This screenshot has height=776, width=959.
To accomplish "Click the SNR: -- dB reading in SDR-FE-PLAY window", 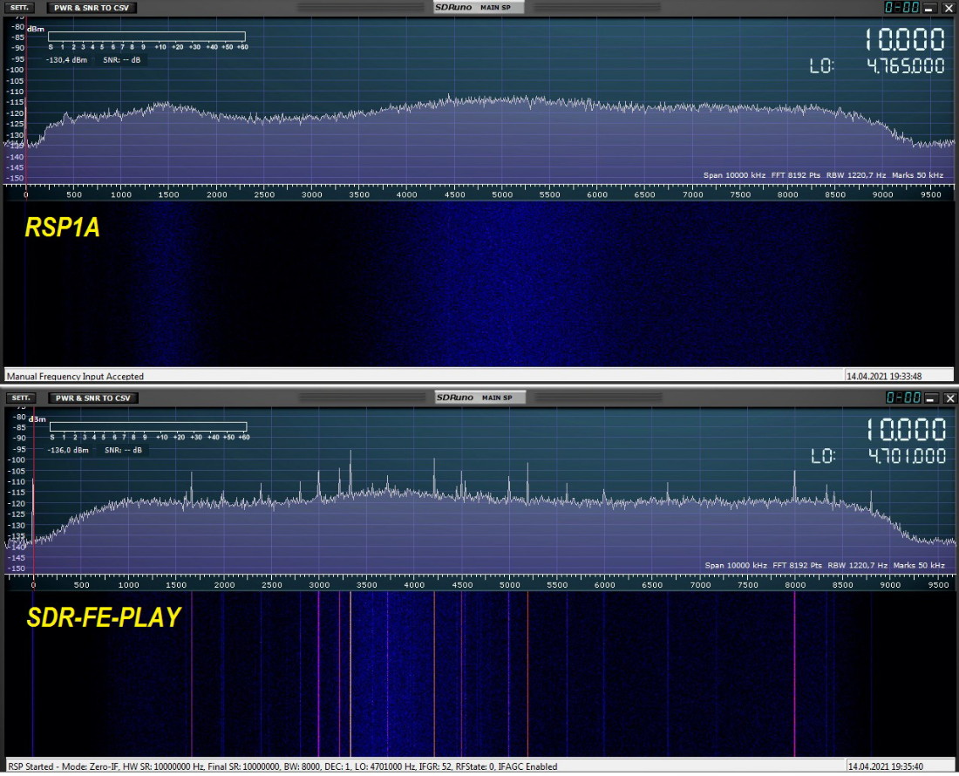I will (x=123, y=450).
